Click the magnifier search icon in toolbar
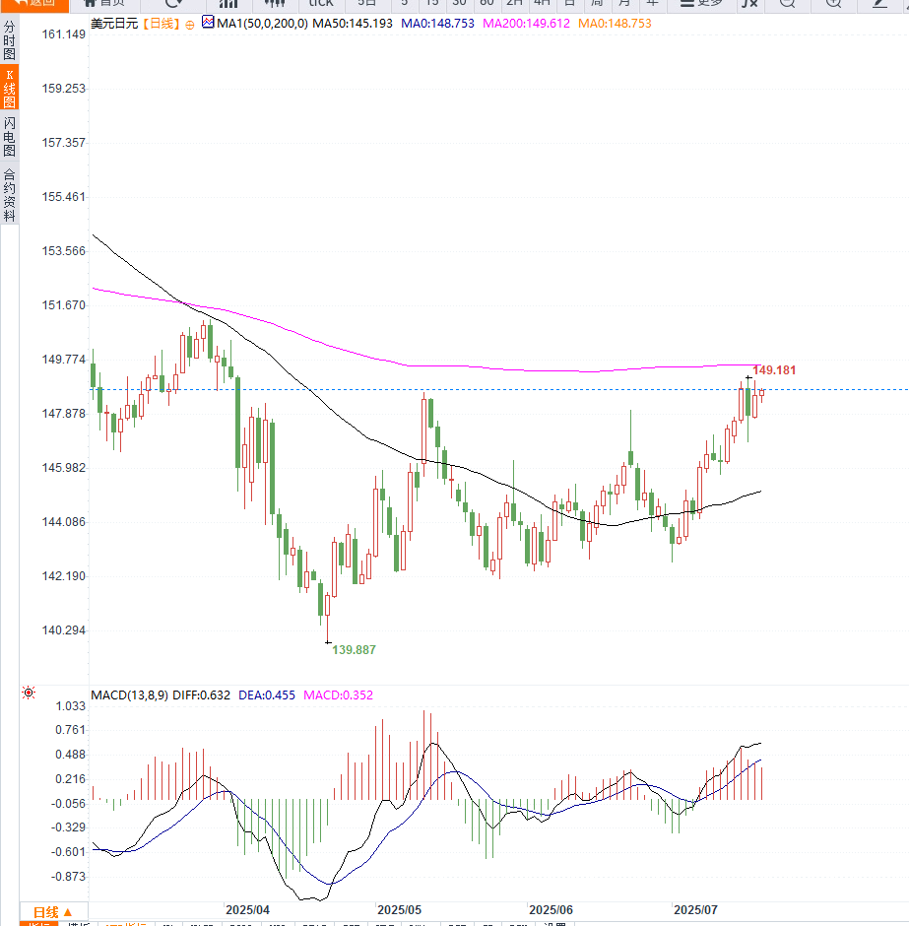The height and width of the screenshot is (926, 909). [x=788, y=4]
